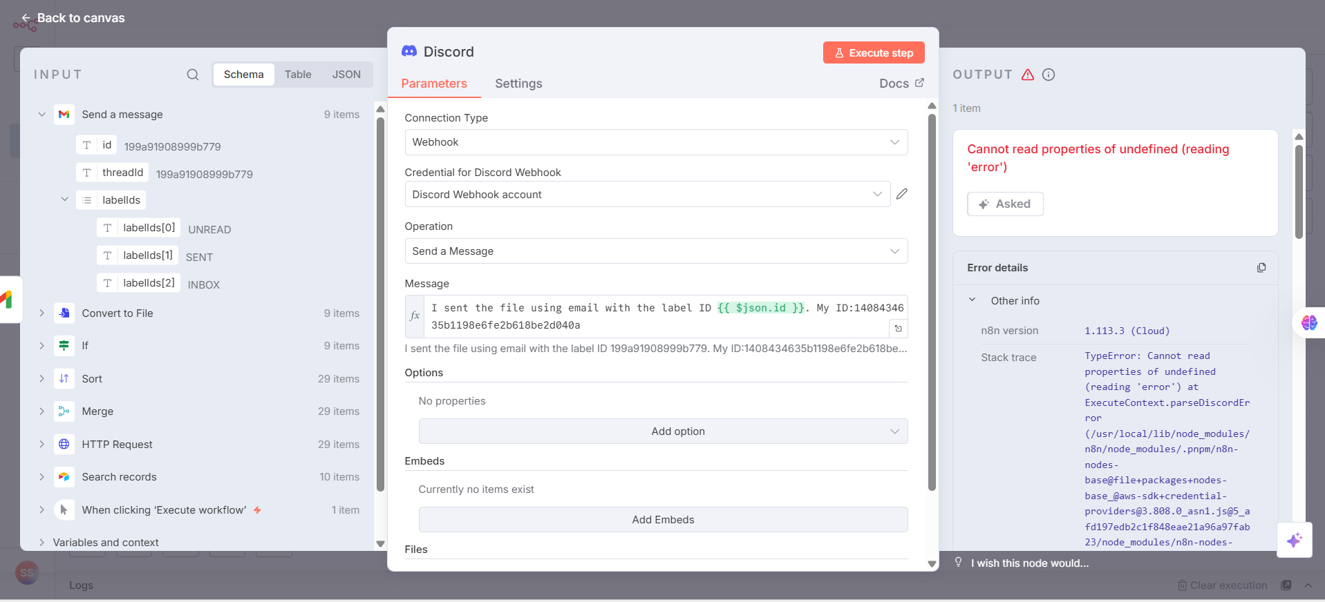Click the Execute step button

874,52
